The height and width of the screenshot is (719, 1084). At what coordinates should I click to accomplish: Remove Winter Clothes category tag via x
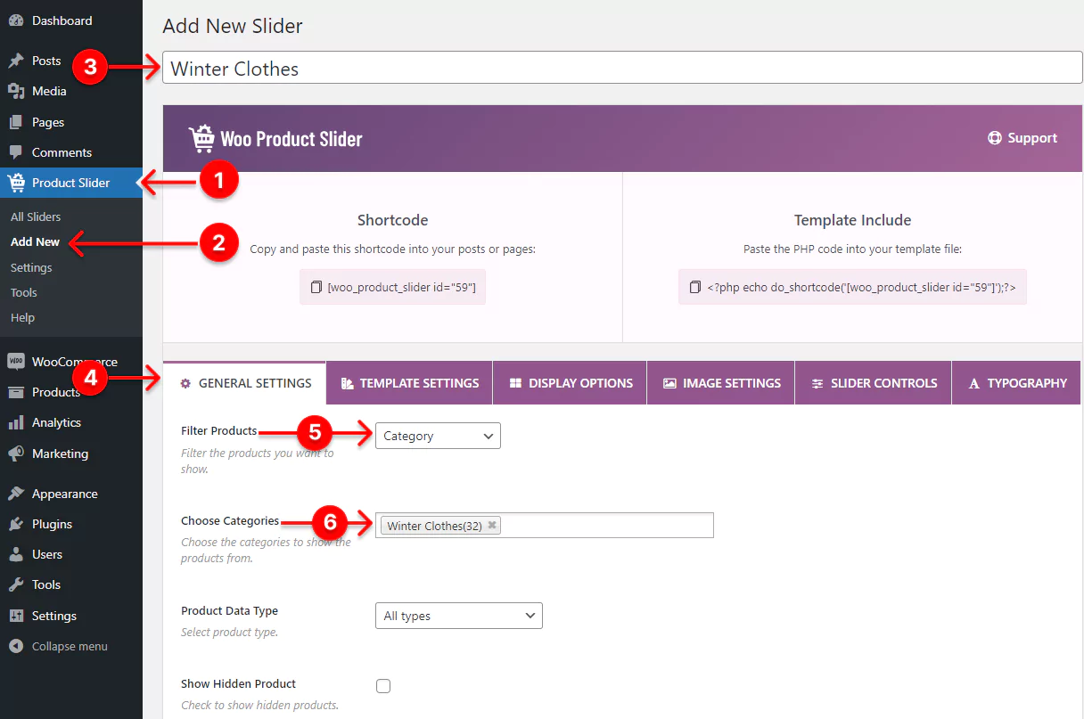click(491, 526)
